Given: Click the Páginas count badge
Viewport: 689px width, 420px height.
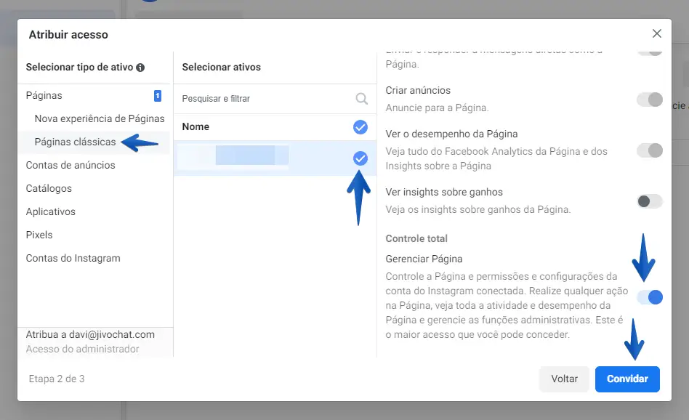Looking at the screenshot, I should tap(157, 95).
